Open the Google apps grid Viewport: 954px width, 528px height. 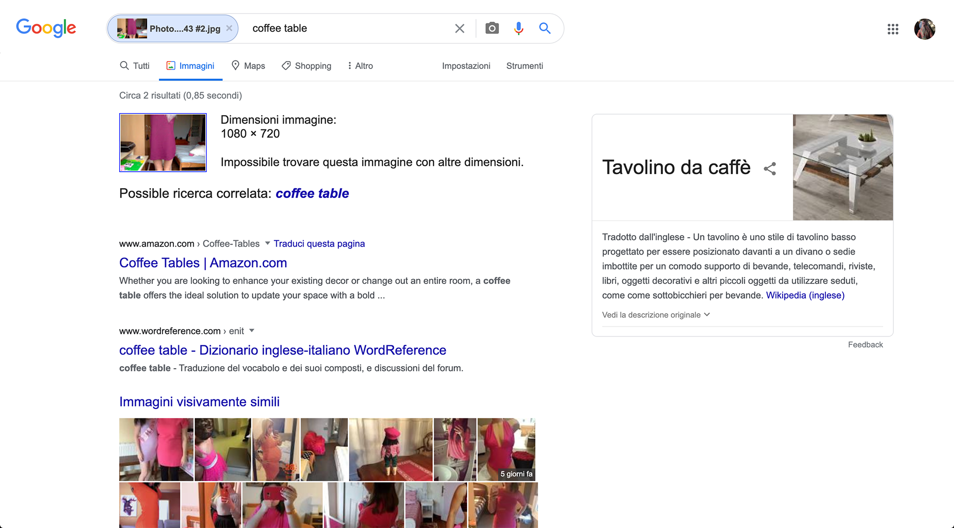click(893, 29)
